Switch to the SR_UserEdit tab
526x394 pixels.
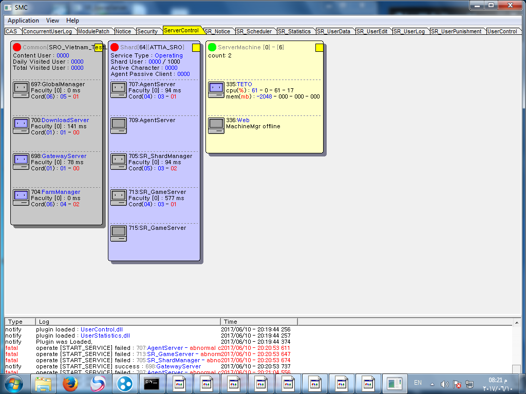point(372,31)
